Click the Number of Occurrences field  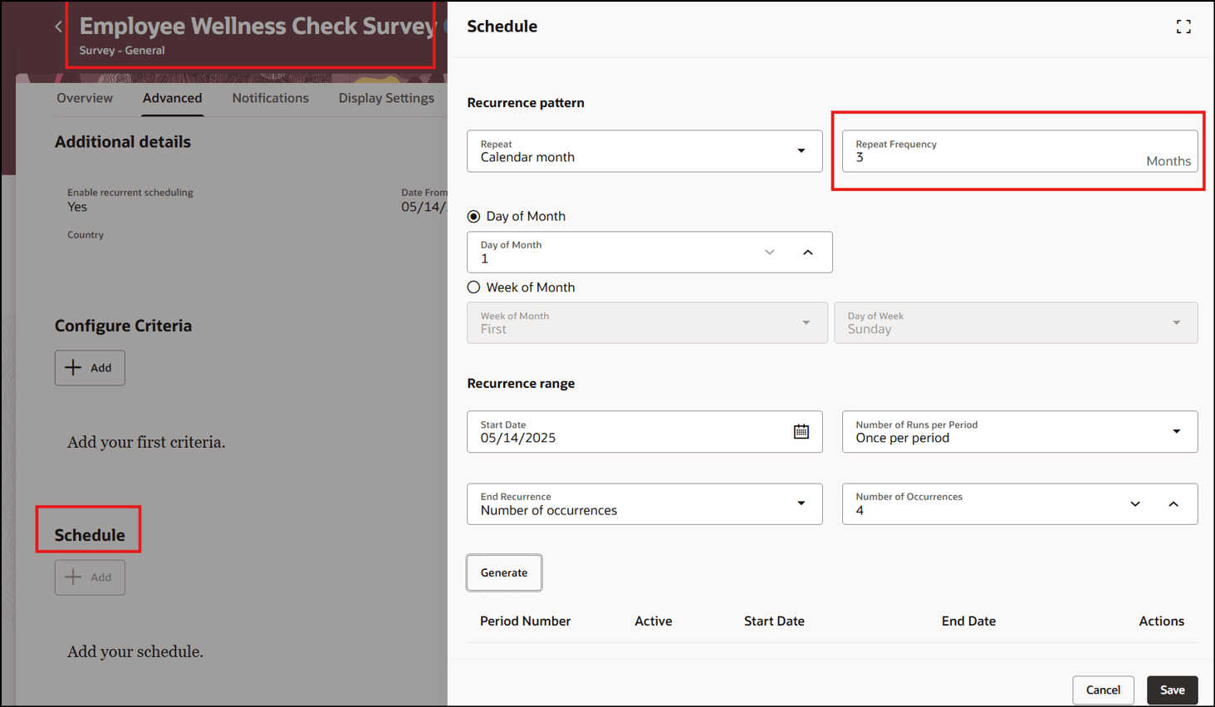1020,503
